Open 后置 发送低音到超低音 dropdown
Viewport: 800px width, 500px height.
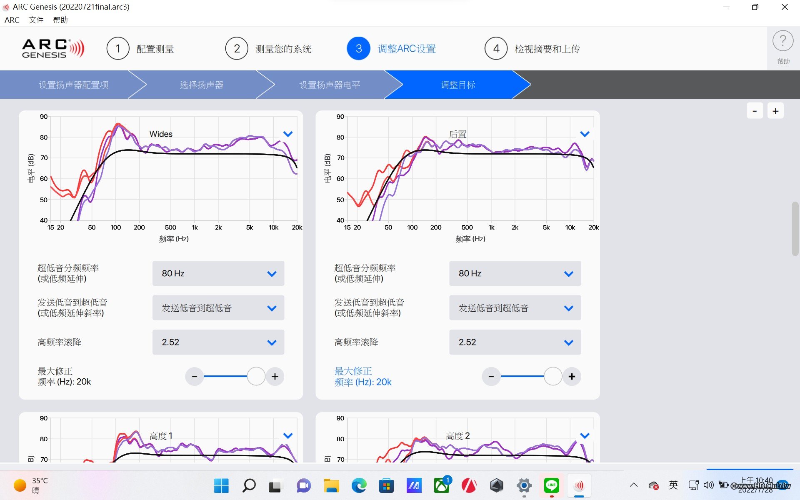click(515, 308)
